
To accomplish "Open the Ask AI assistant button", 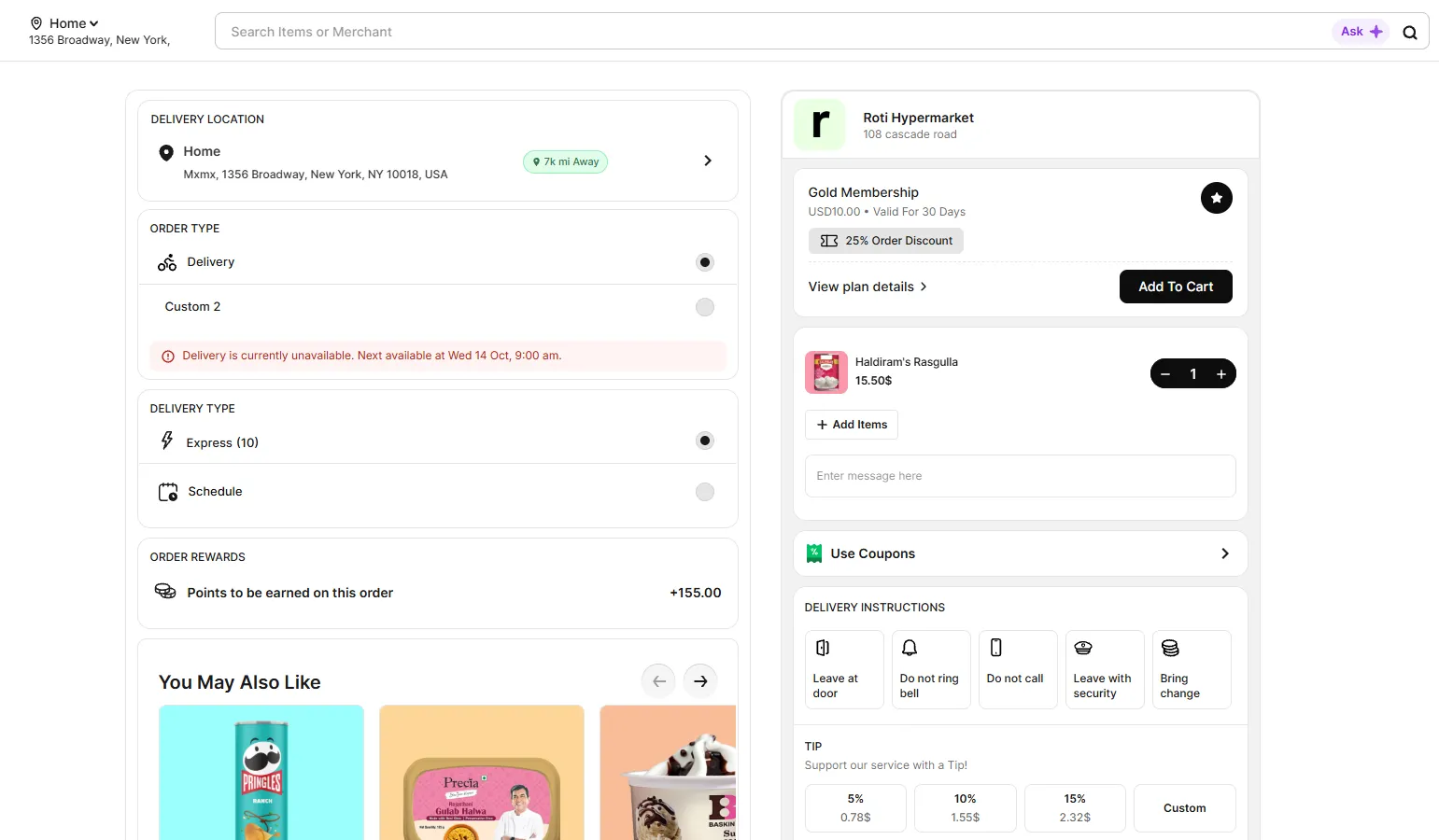I will (1361, 32).
